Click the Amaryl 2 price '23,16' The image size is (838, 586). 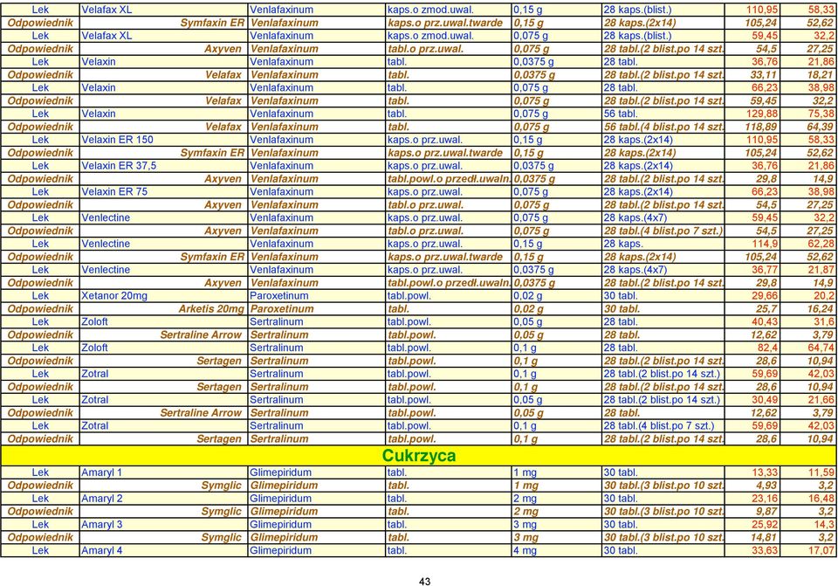(x=765, y=499)
